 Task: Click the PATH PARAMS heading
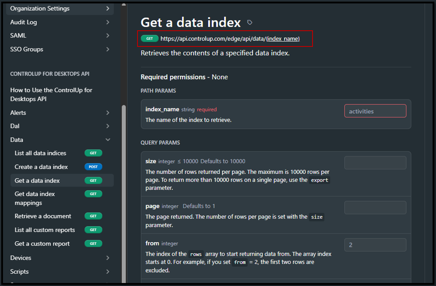click(158, 91)
